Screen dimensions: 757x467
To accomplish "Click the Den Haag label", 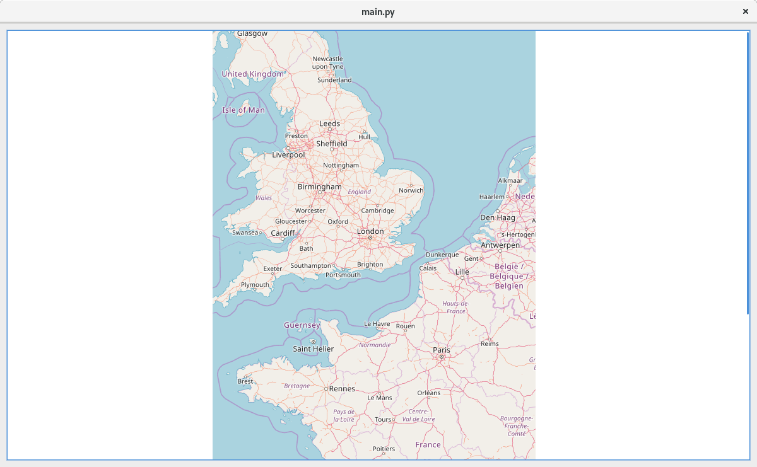I will coord(498,217).
